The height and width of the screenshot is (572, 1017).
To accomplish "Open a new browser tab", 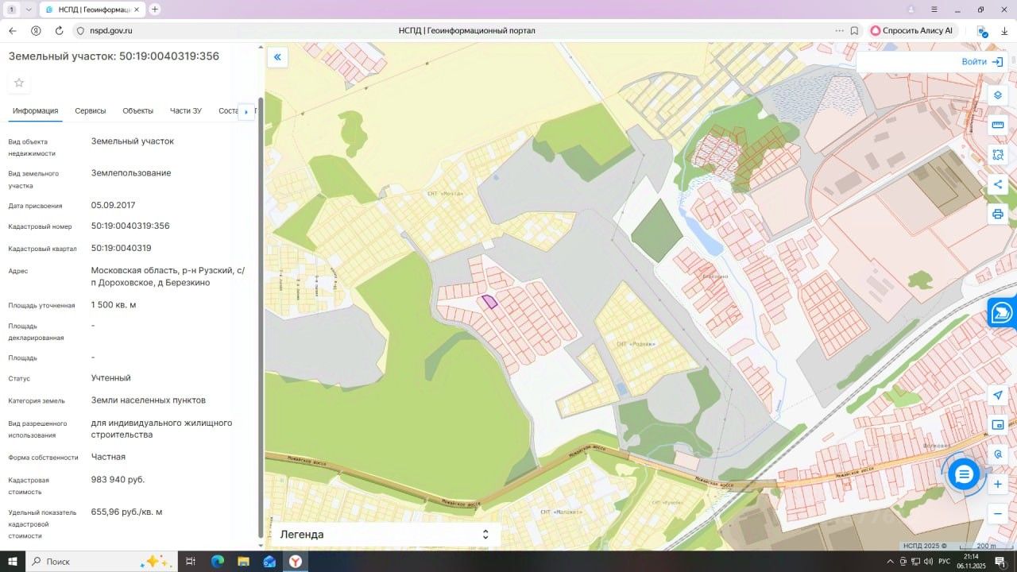I will click(155, 10).
